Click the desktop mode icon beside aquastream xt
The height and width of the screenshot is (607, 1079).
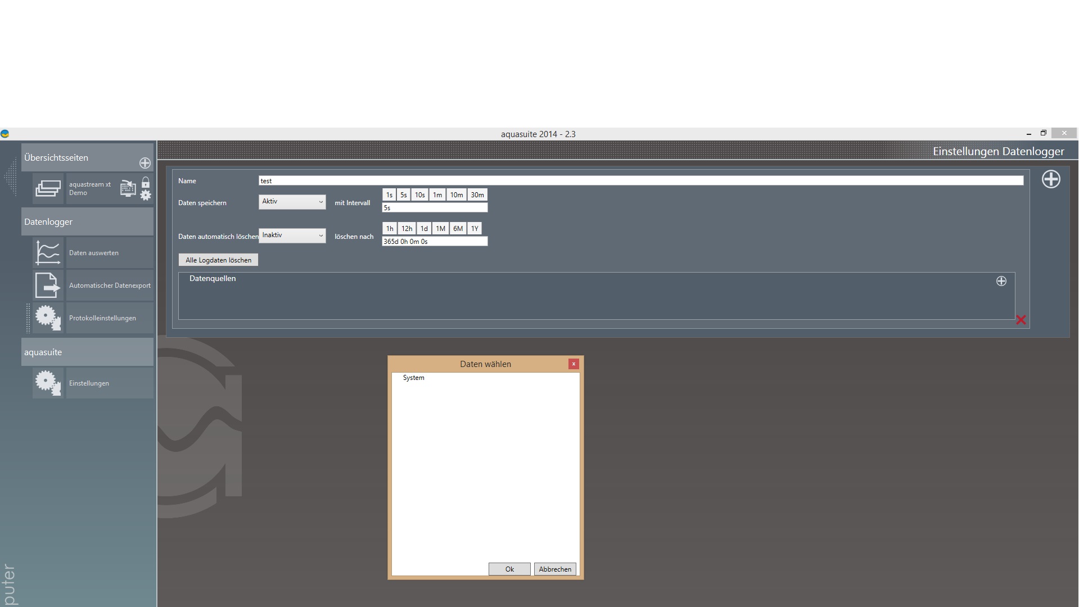click(128, 188)
